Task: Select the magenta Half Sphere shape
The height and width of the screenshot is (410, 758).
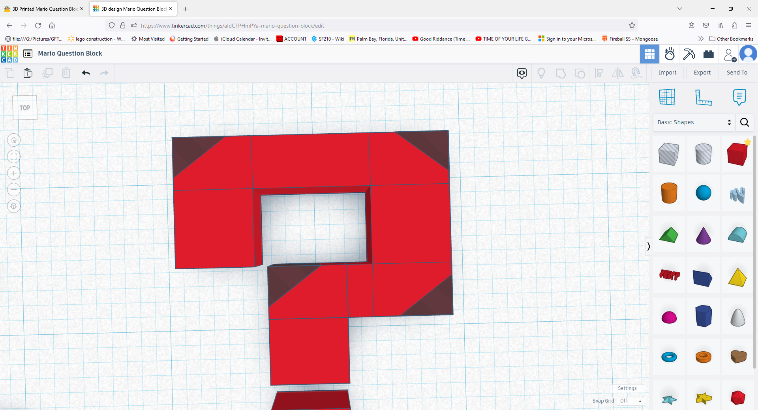Action: tap(669, 317)
